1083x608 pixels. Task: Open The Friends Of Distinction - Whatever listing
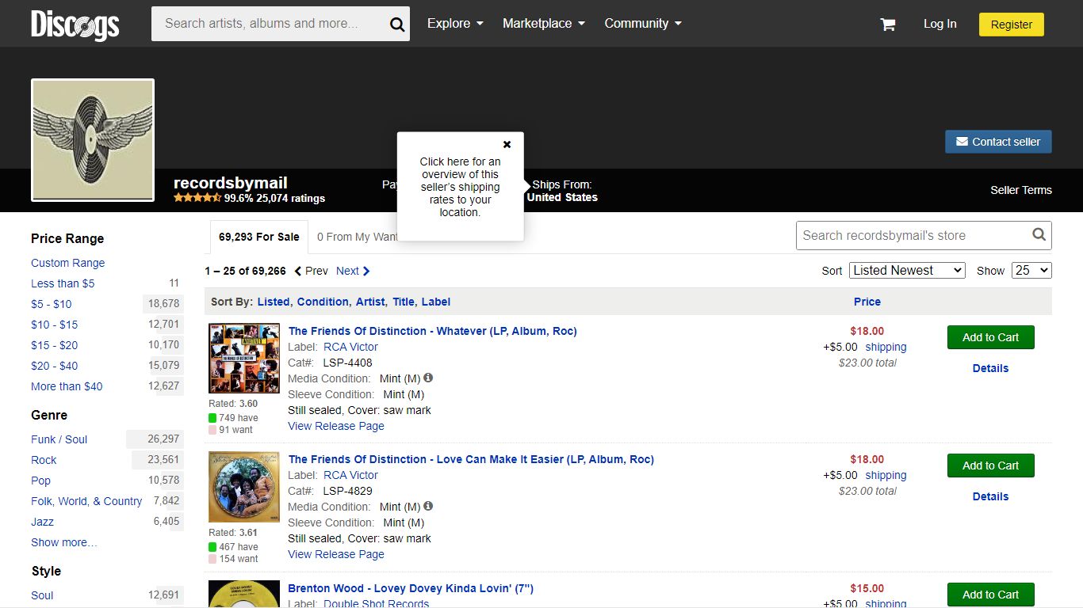point(432,331)
